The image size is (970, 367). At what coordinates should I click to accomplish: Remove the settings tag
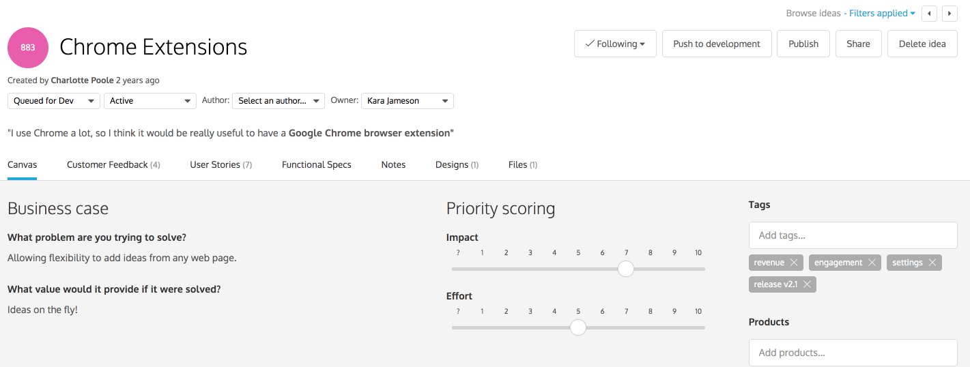click(932, 263)
